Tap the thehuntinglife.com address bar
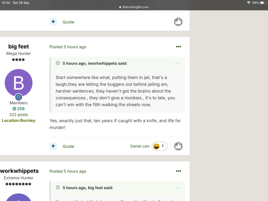This screenshot has height=201, width=268. [134, 7]
